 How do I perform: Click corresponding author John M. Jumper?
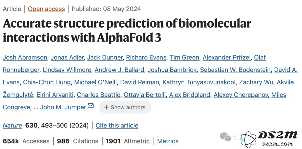coord(63,107)
